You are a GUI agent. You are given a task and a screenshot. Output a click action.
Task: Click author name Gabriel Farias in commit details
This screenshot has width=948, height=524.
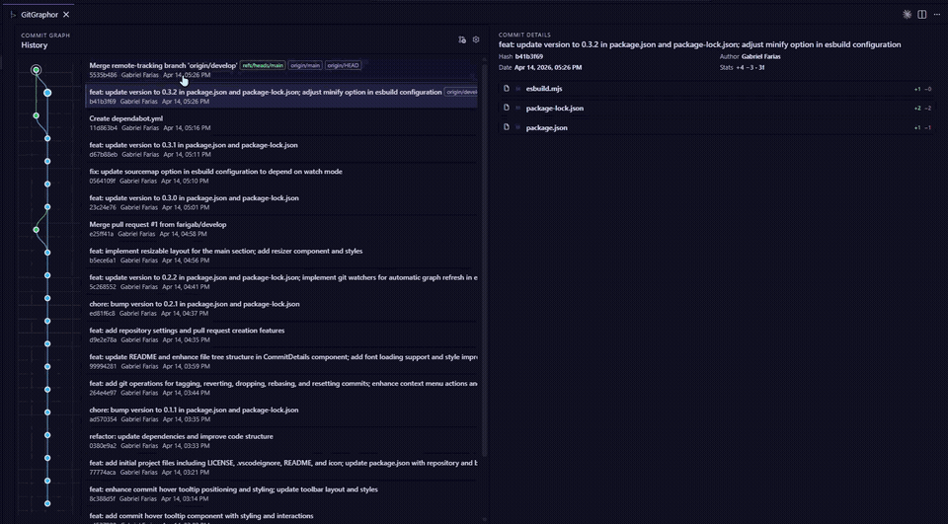point(760,56)
